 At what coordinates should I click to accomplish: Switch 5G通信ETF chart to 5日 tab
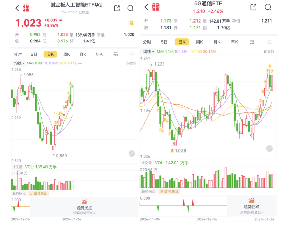point(164,42)
